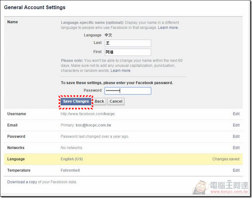The image size is (252, 198).
Task: Click the Fahrenheit value
Action: point(70,170)
